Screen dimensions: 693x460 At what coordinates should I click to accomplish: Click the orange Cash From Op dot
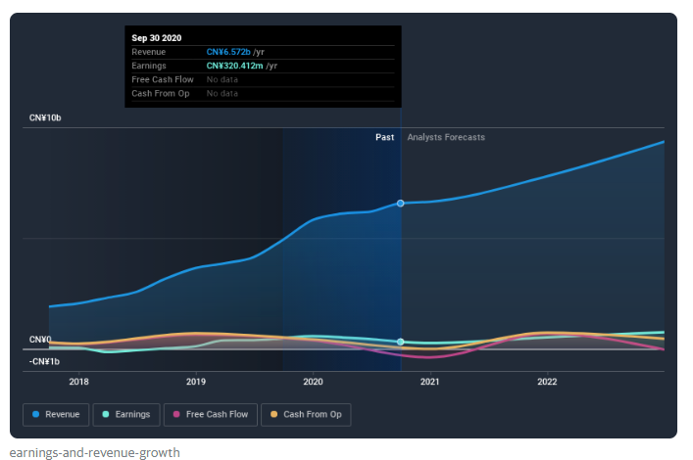[273, 415]
